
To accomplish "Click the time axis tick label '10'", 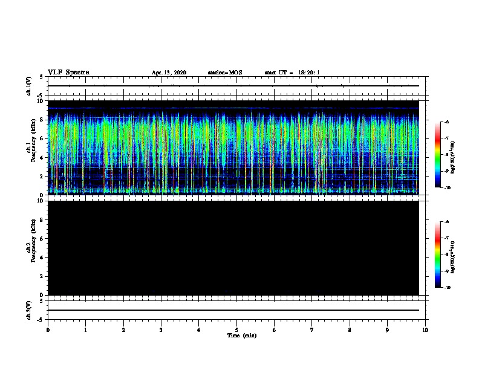I will pyautogui.click(x=425, y=330).
